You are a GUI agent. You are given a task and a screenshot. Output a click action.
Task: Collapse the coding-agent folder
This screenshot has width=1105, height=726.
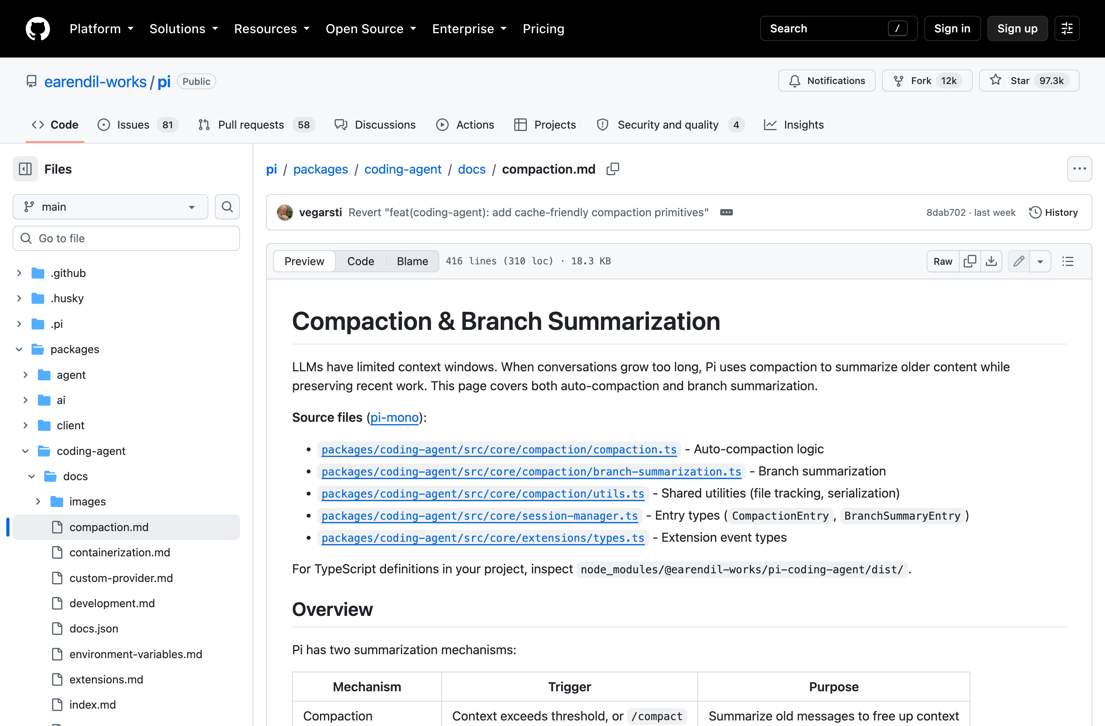pyautogui.click(x=26, y=451)
